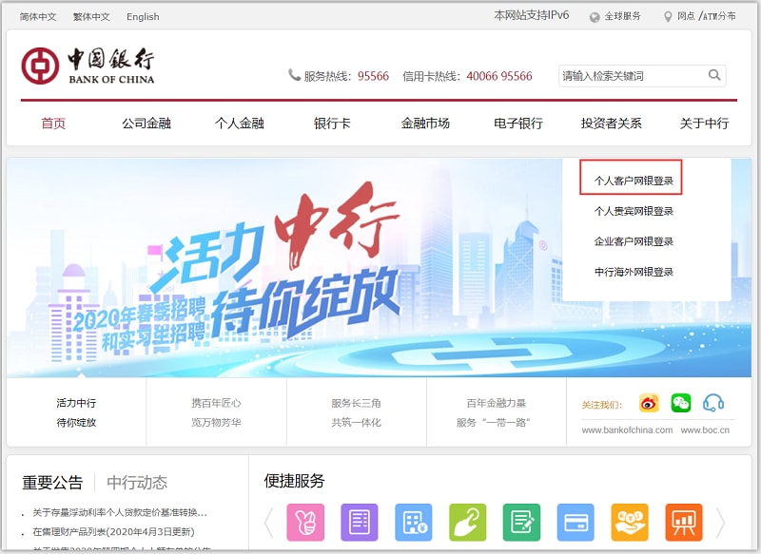Select 个人客户网银登录 login option
Screen dimensions: 761x554
[x=633, y=180]
